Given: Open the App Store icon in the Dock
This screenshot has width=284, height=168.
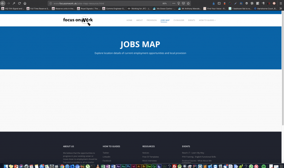Looking at the screenshot, I should click(x=41, y=166).
